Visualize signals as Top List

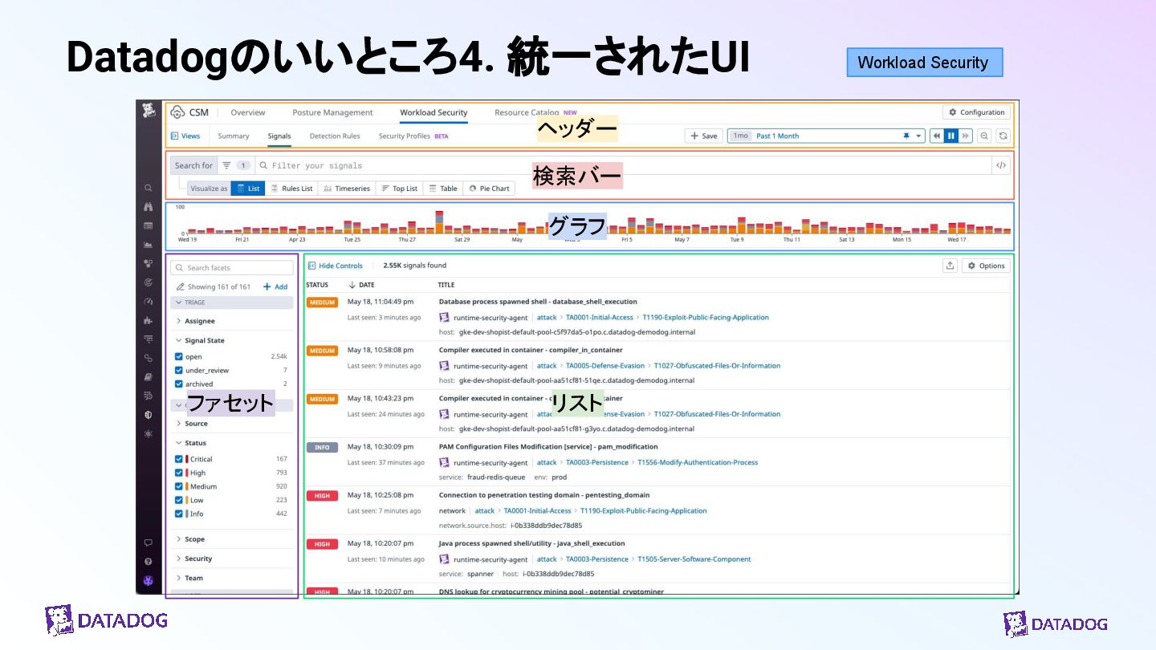[399, 189]
